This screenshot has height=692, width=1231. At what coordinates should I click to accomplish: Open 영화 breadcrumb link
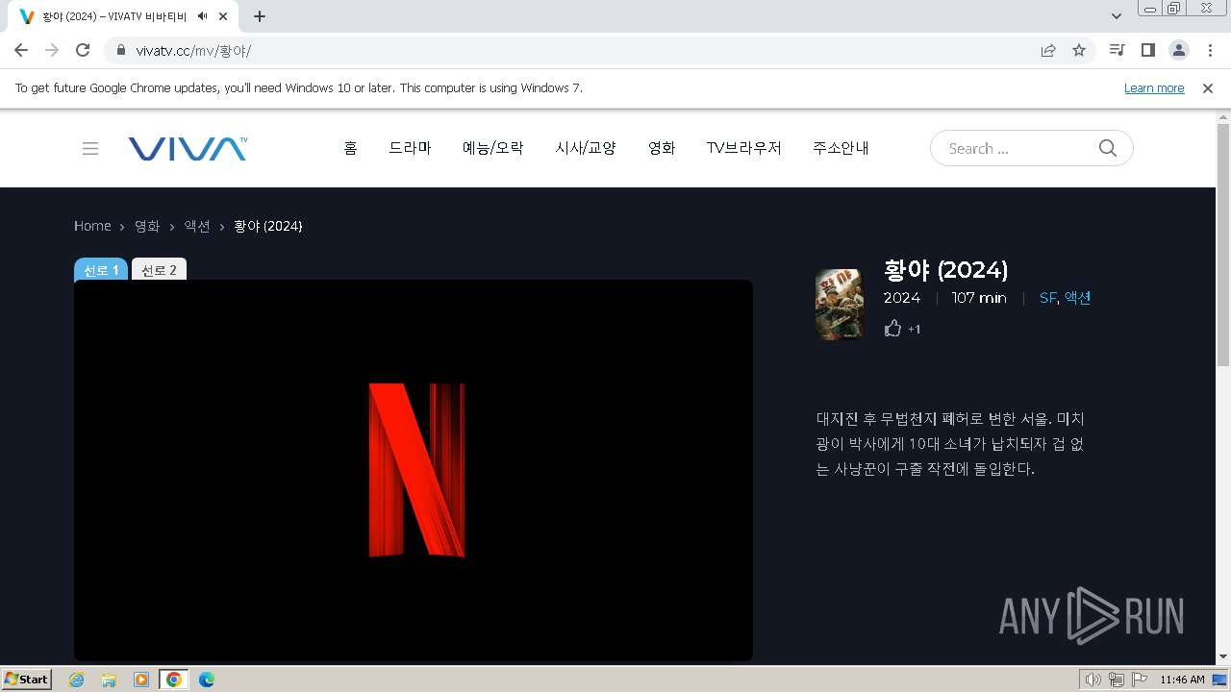pos(147,226)
